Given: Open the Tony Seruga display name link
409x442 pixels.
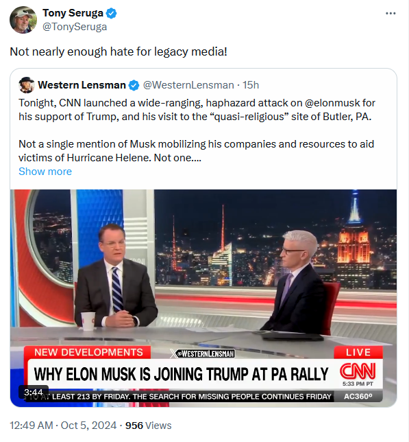Looking at the screenshot, I should [73, 13].
